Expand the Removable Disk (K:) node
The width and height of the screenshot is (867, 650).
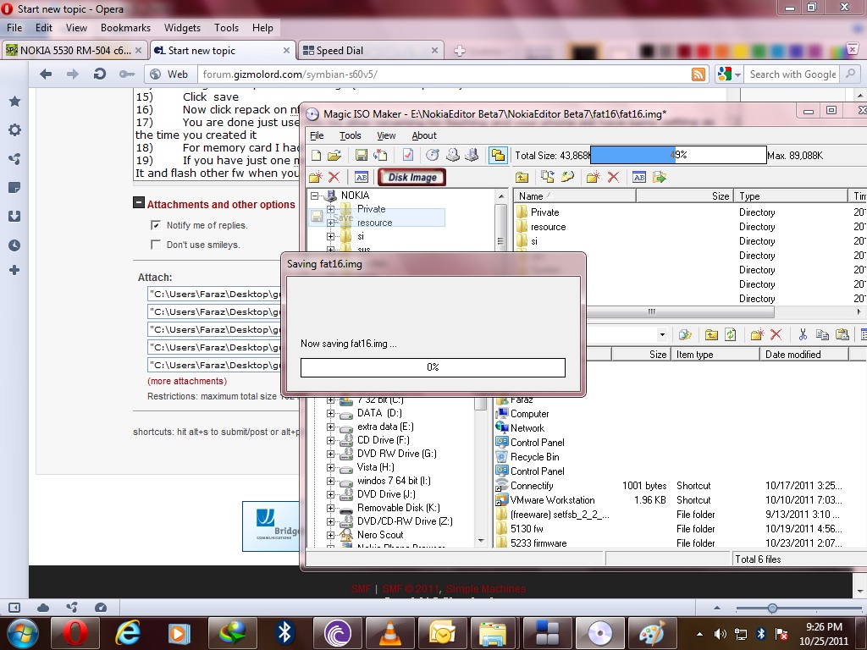(331, 508)
